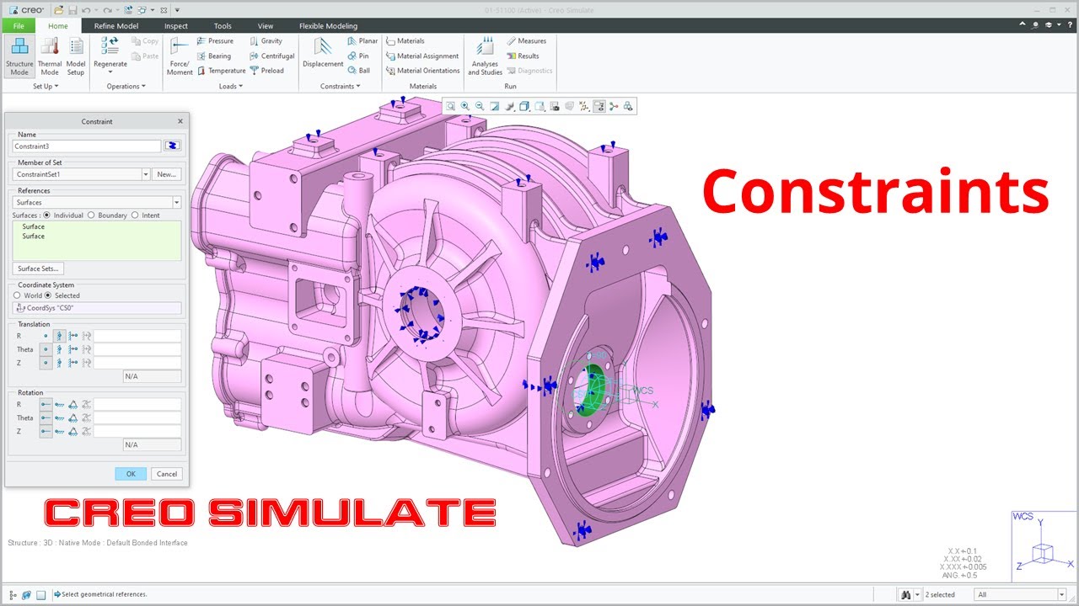Set Translation Z to Prescribed
1079x606 pixels.
click(x=73, y=363)
